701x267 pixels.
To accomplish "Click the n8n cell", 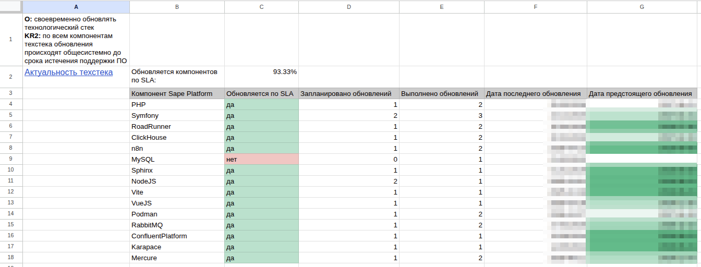I will click(177, 148).
